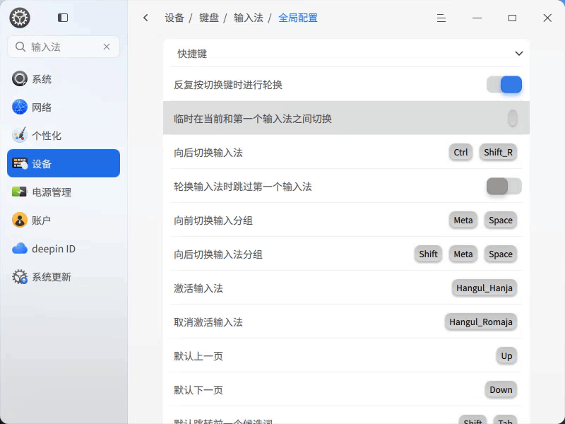Click the 系统更新 gear icon
The image size is (565, 424).
[20, 276]
